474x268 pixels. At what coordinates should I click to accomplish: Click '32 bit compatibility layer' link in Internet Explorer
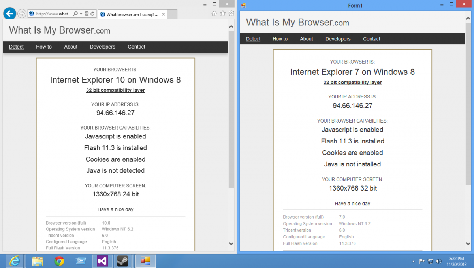pyautogui.click(x=115, y=90)
